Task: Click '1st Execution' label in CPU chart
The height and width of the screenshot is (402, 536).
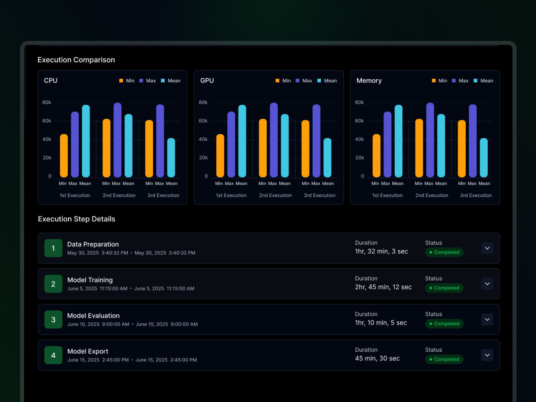Action: pyautogui.click(x=75, y=195)
